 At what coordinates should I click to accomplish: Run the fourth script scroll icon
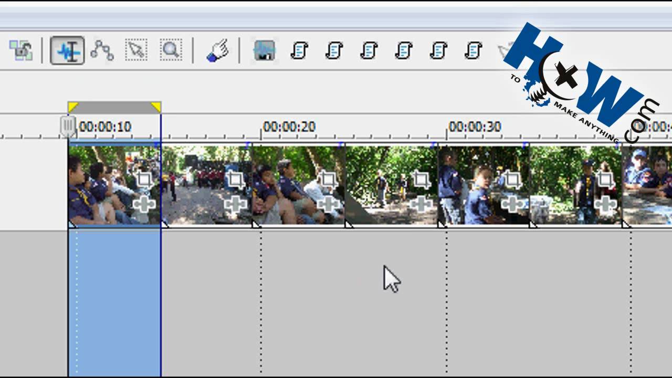404,51
